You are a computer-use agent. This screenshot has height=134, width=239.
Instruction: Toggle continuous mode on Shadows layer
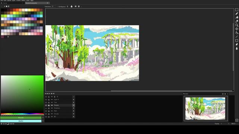(52, 108)
